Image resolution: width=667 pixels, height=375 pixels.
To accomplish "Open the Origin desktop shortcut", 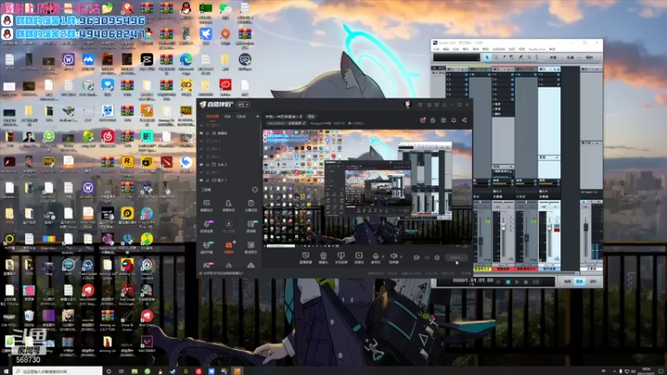I will click(225, 34).
